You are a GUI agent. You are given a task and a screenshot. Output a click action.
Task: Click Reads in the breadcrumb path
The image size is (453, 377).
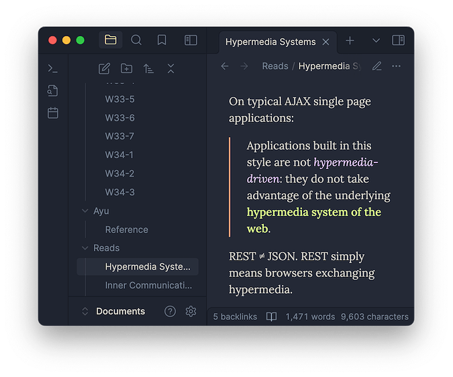point(274,66)
